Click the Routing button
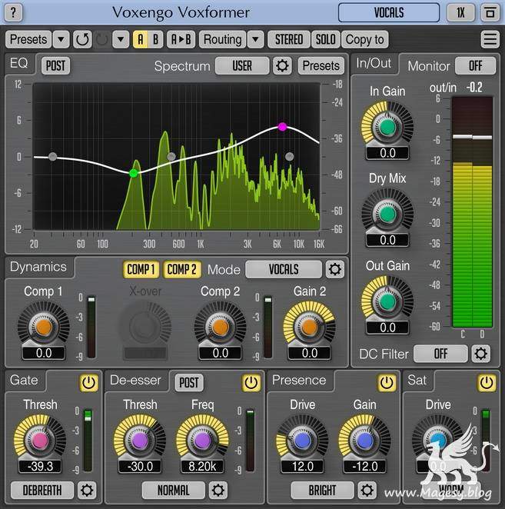505x509 pixels. 222,40
